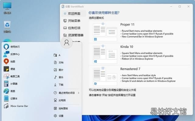Maximize the StartAllBack settings window
Screen dimensions: 195x121
(180, 6)
